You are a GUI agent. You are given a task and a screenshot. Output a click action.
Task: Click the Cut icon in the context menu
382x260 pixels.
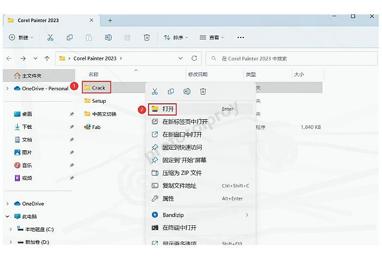coord(155,91)
